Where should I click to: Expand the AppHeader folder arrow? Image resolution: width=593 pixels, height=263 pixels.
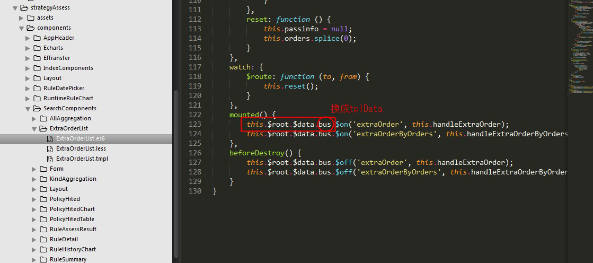click(28, 38)
